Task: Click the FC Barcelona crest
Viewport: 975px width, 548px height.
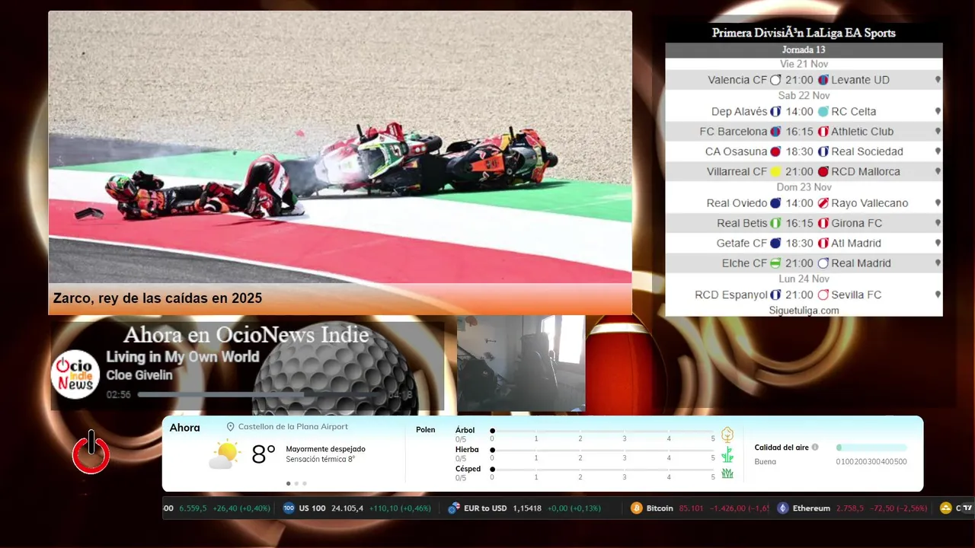Action: pyautogui.click(x=775, y=132)
